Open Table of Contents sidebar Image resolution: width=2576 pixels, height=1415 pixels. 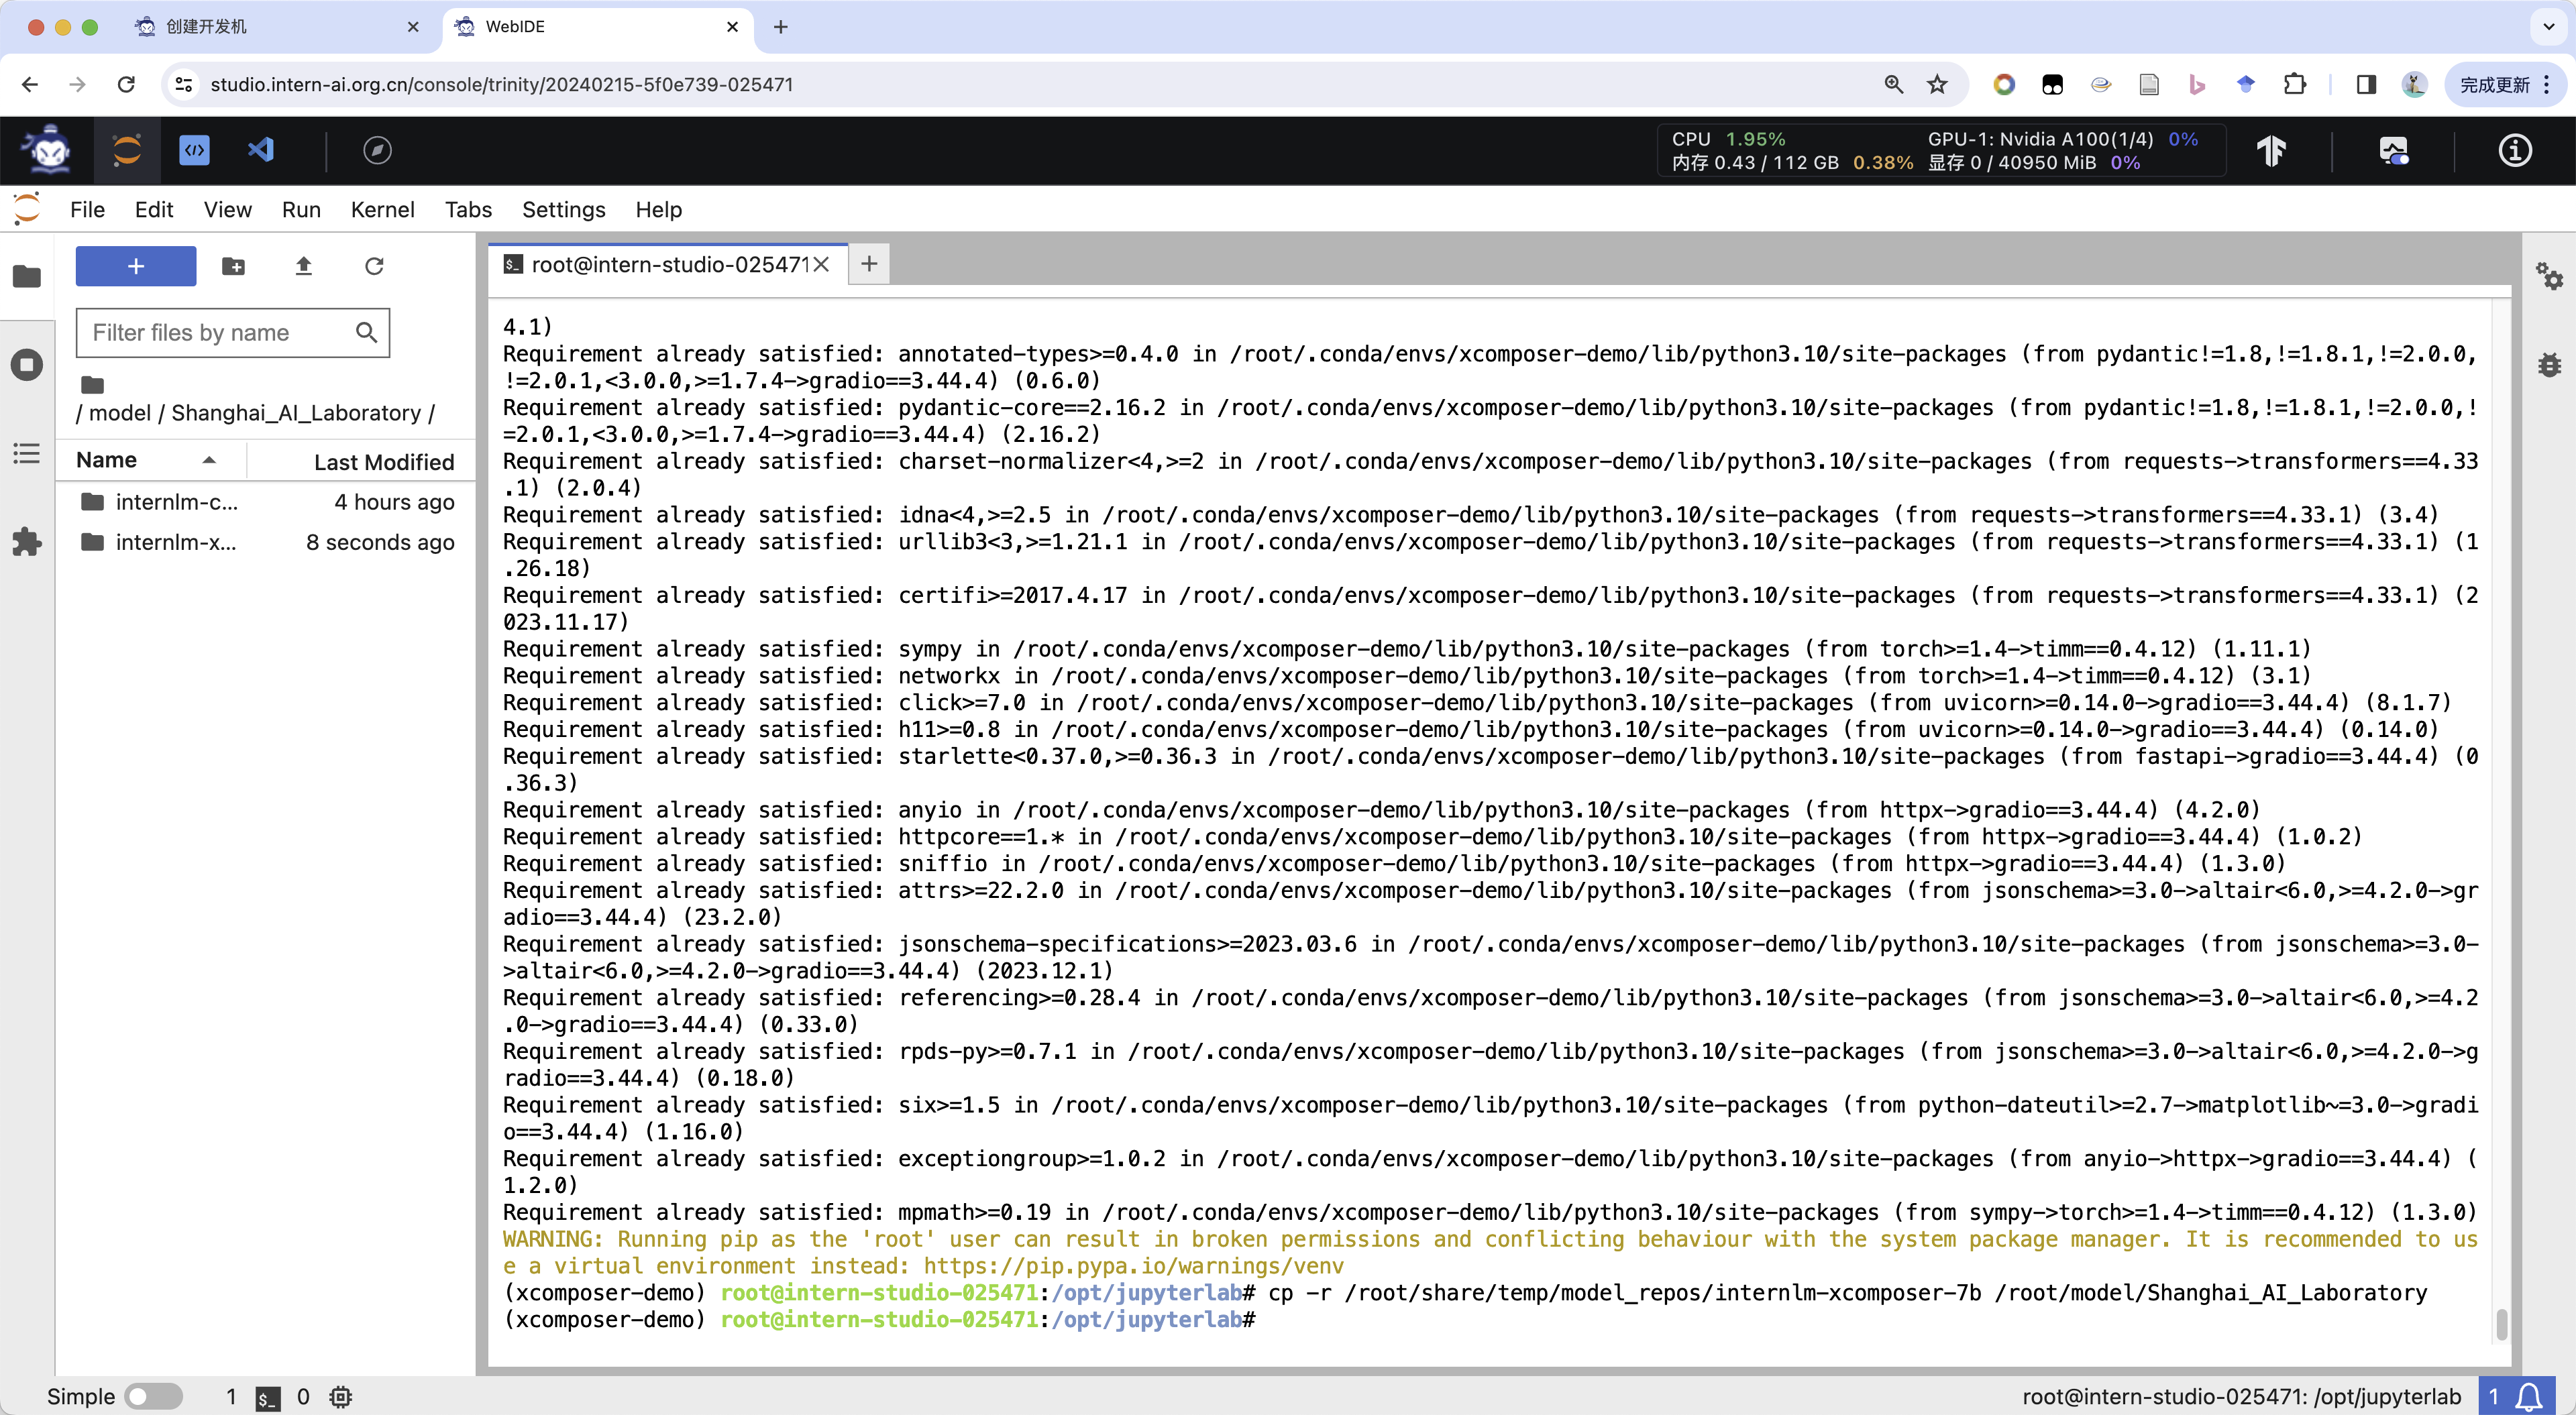27,454
